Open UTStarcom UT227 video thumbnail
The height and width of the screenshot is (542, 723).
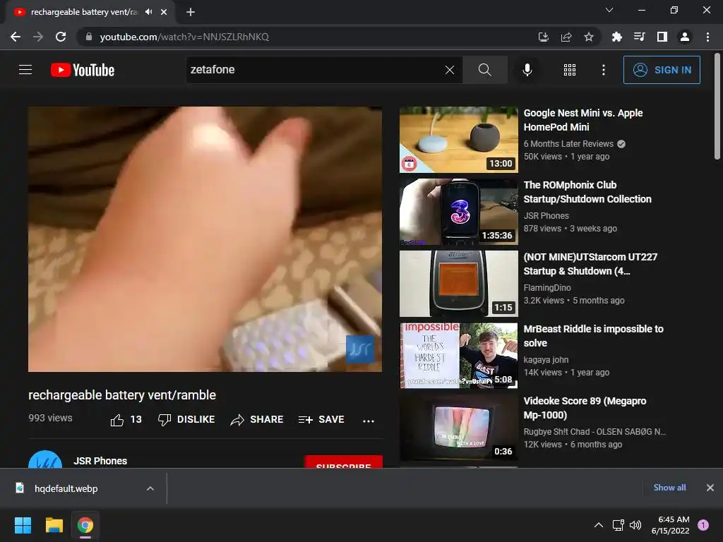coord(459,284)
